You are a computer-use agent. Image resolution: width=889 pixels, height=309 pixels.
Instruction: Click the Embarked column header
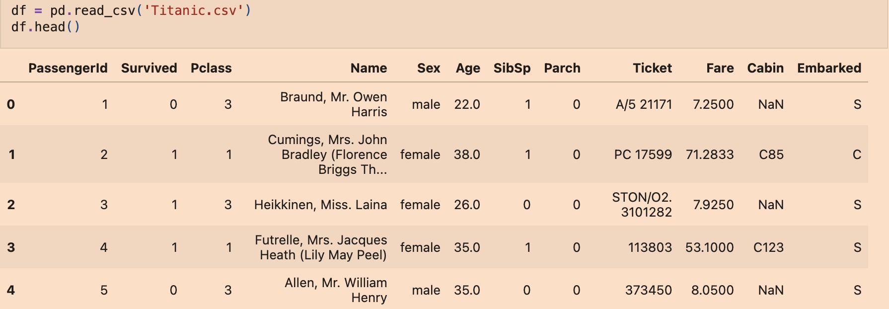point(829,68)
